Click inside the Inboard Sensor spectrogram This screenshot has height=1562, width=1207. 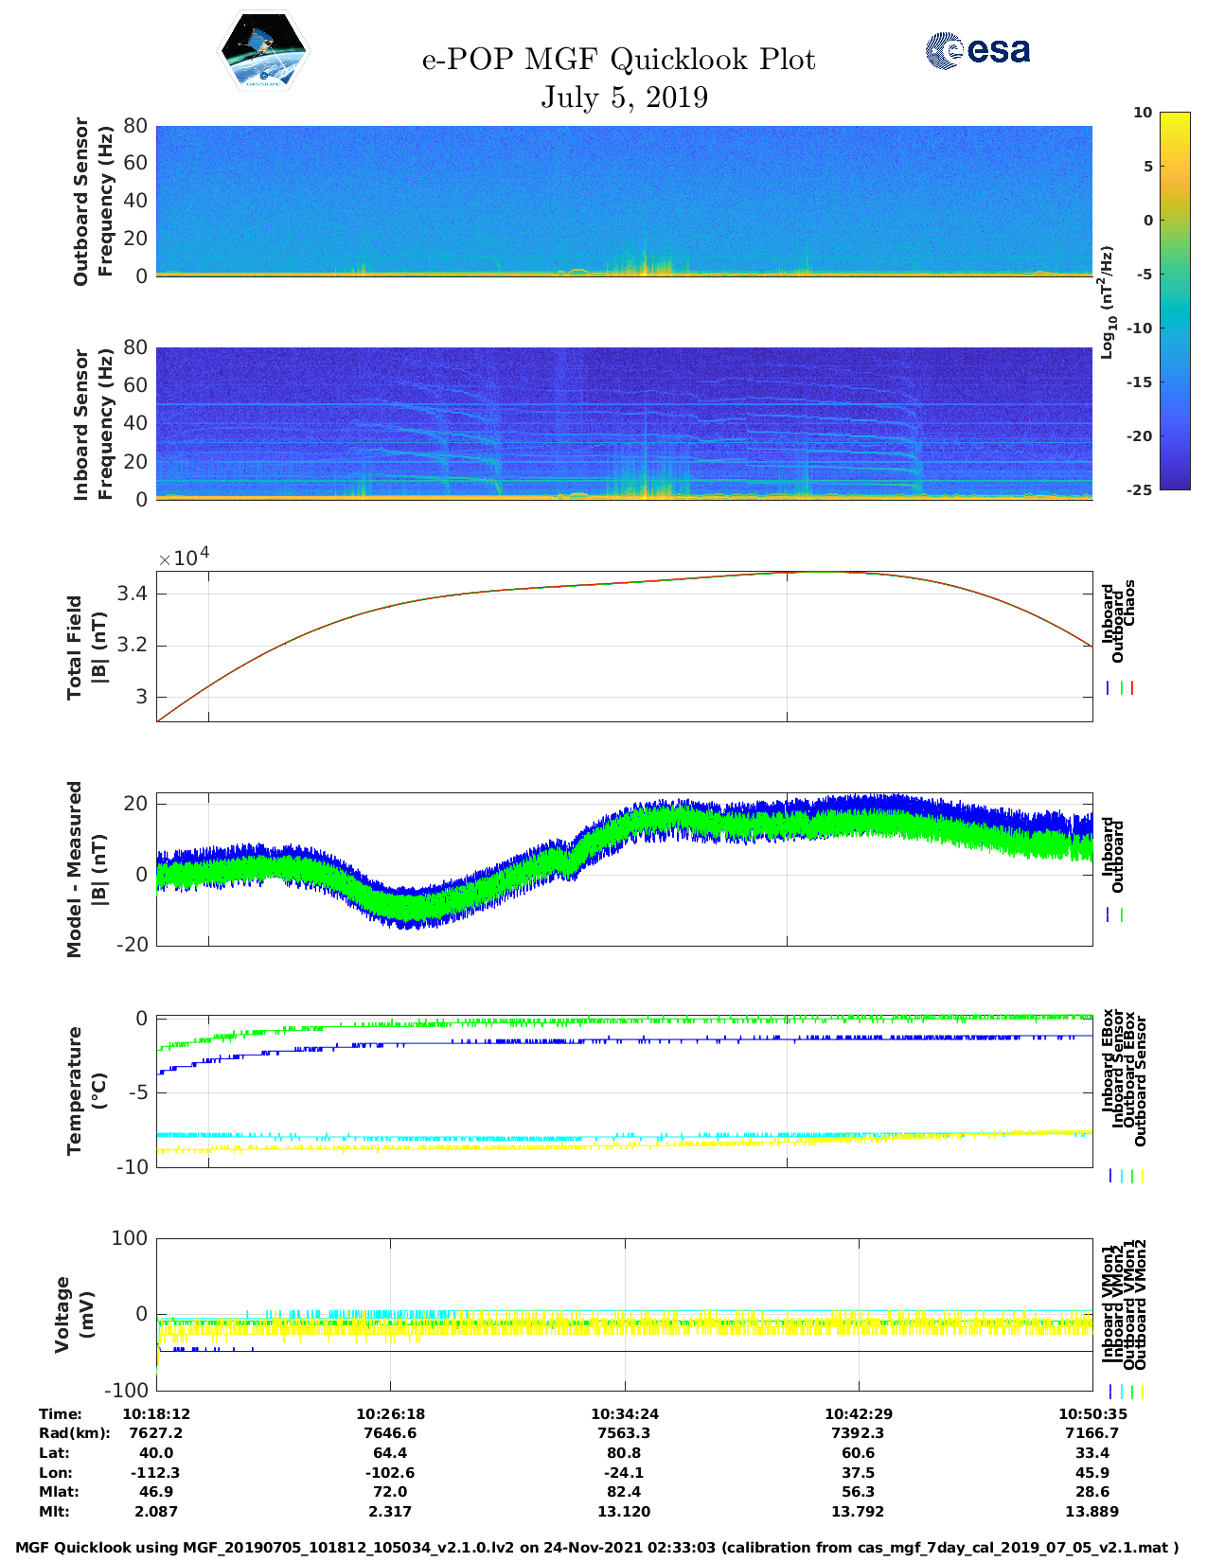(x=624, y=423)
